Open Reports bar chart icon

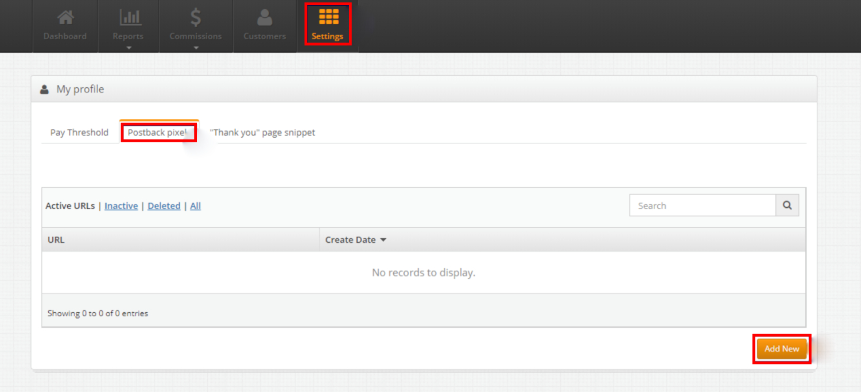tap(130, 18)
